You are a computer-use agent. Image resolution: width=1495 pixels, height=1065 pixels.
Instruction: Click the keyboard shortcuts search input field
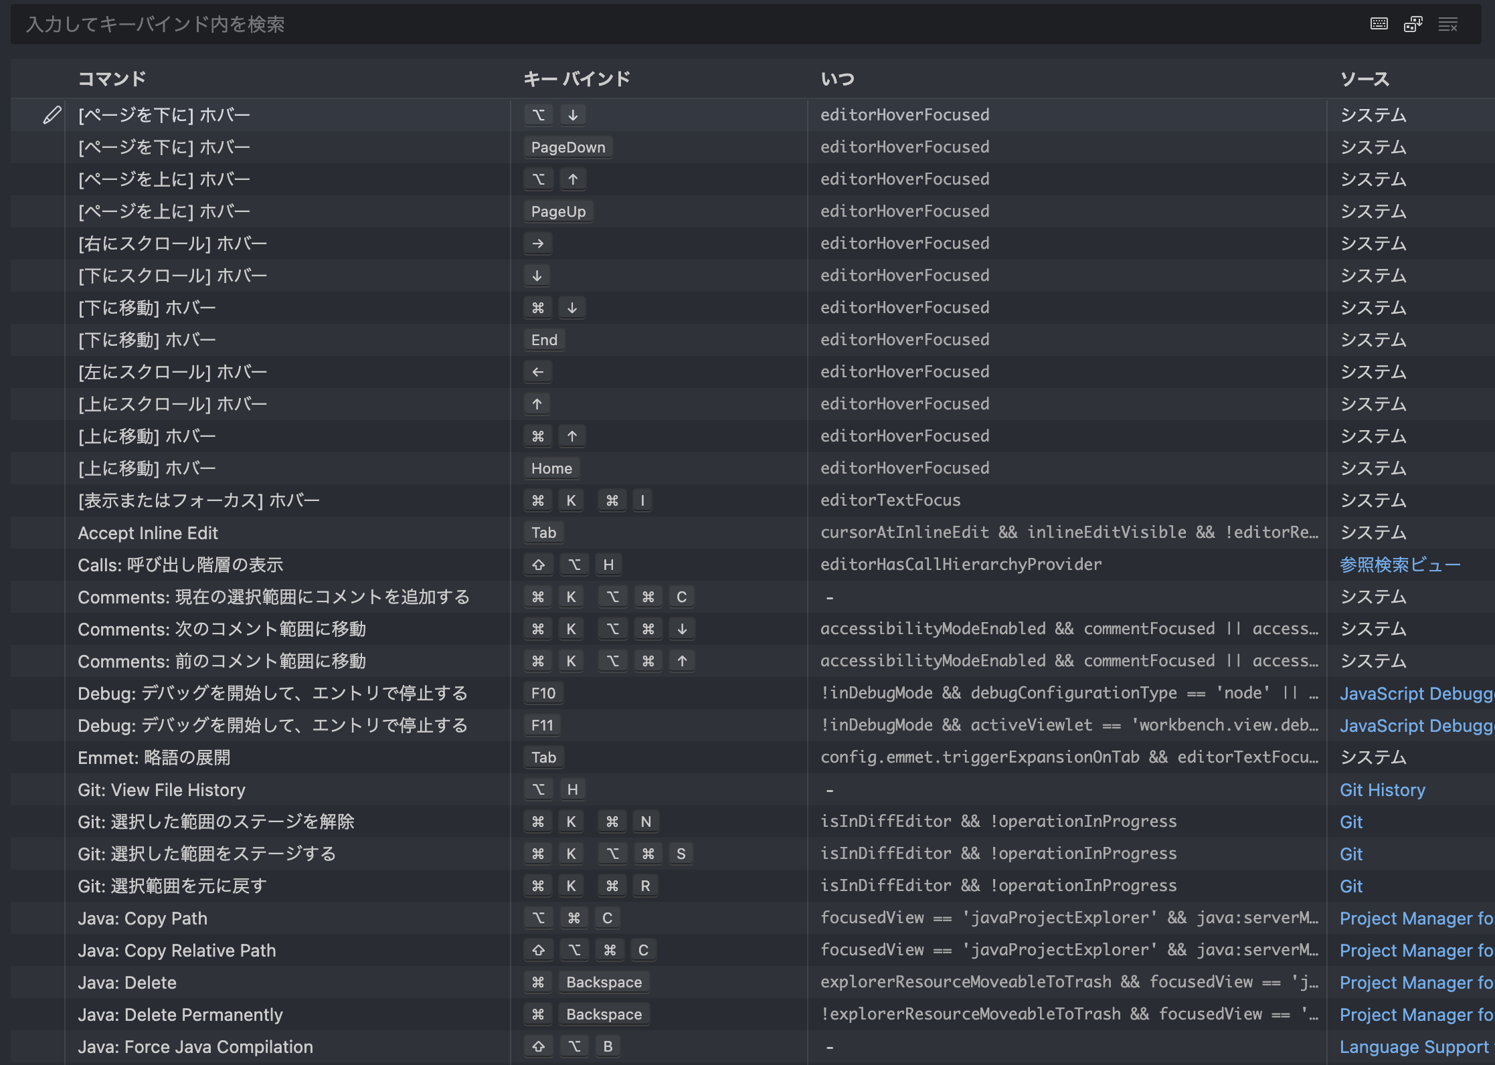[747, 22]
